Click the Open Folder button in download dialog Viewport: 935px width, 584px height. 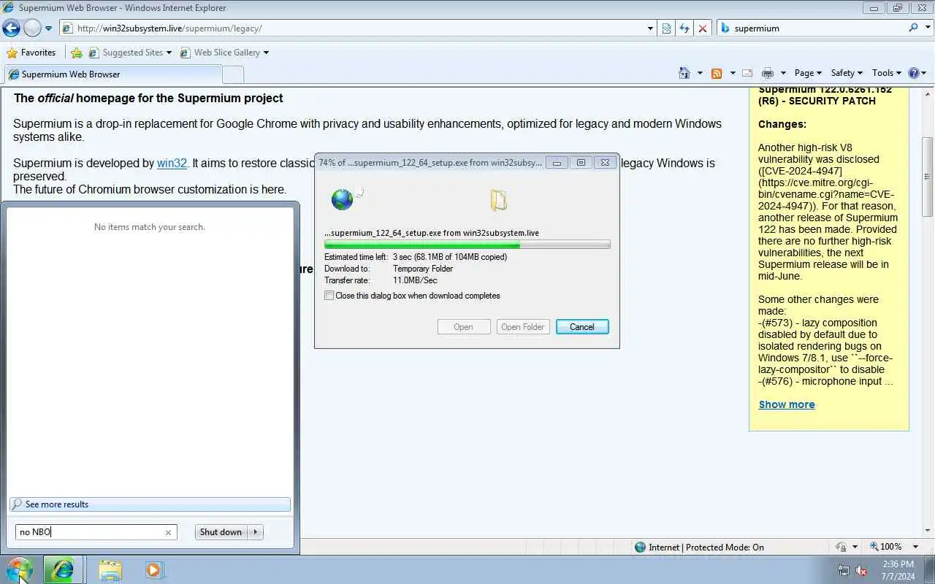(523, 327)
